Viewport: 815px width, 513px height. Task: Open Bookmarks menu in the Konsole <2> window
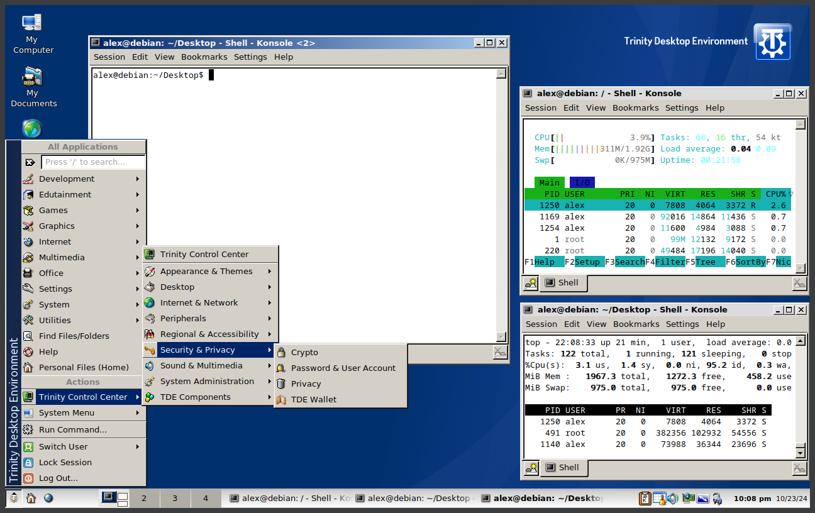click(x=204, y=57)
